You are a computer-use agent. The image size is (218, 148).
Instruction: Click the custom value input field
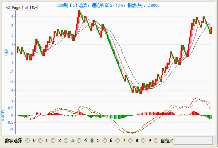click(x=193, y=141)
